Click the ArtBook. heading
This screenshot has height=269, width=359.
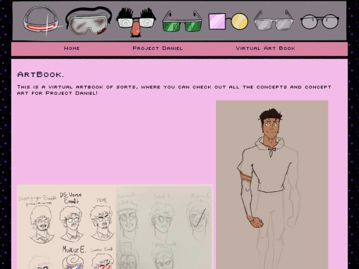tap(41, 74)
